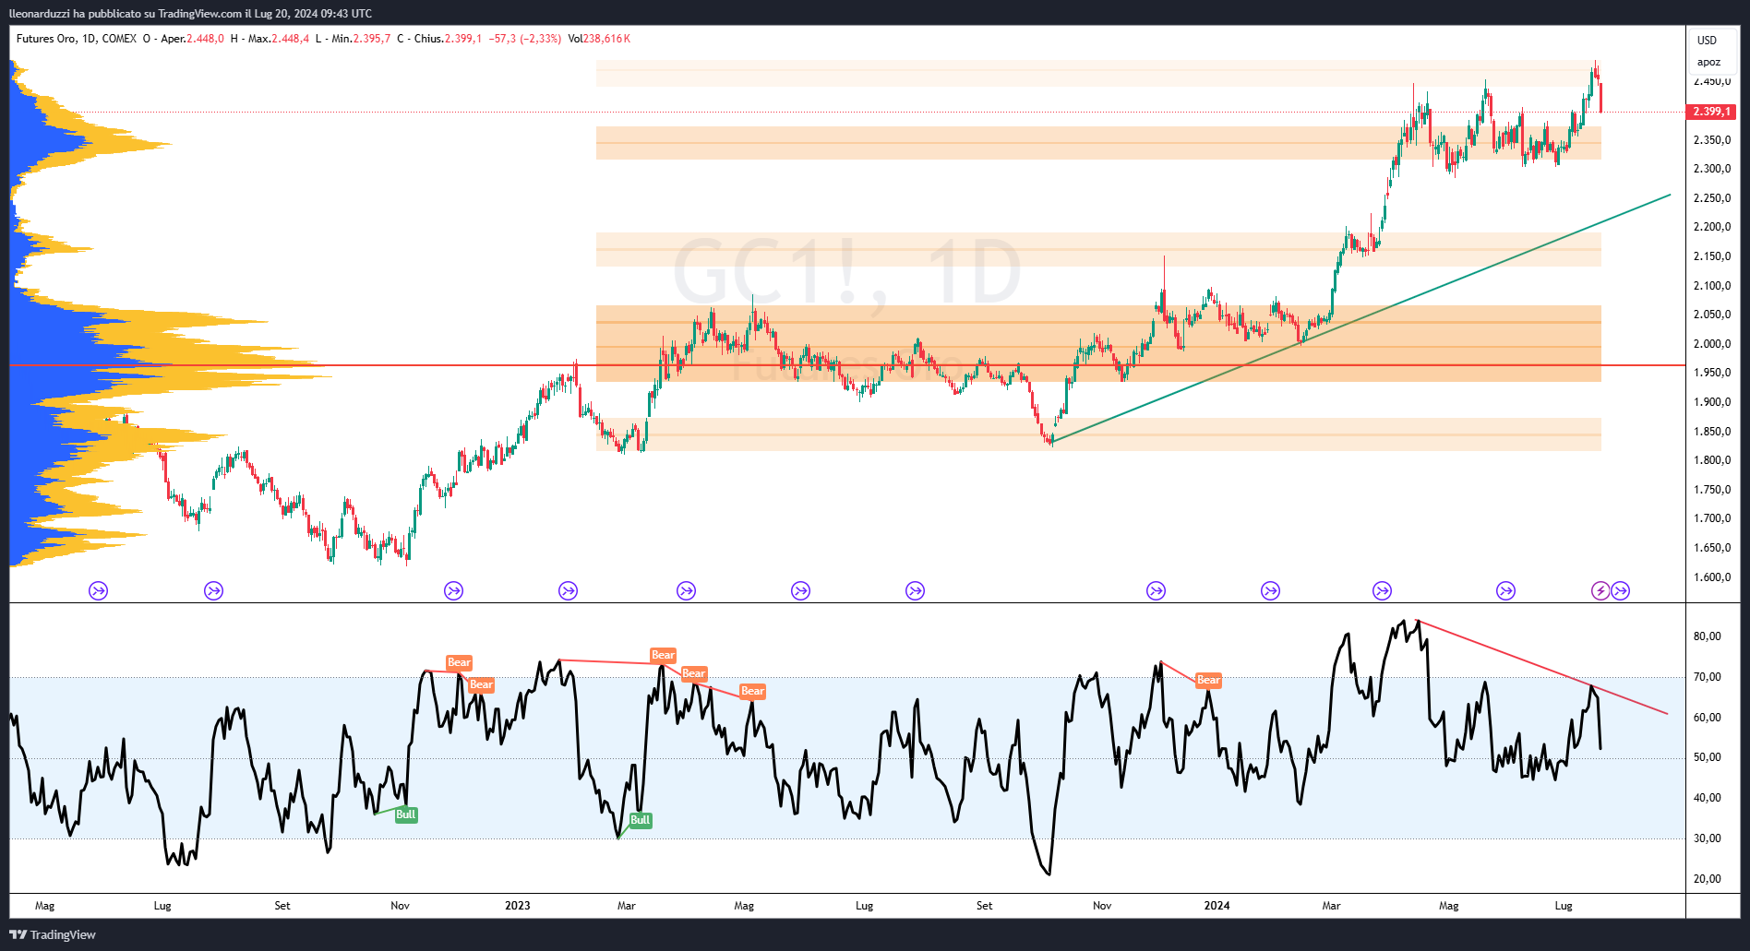Open contract rollover marker near August 2022
The width and height of the screenshot is (1750, 951).
(x=214, y=591)
